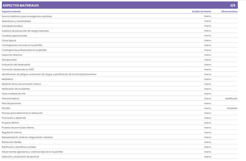The image size is (246, 161).
Task: Select Contingencias comunes en la plantilla
Action: click(x=22, y=45)
